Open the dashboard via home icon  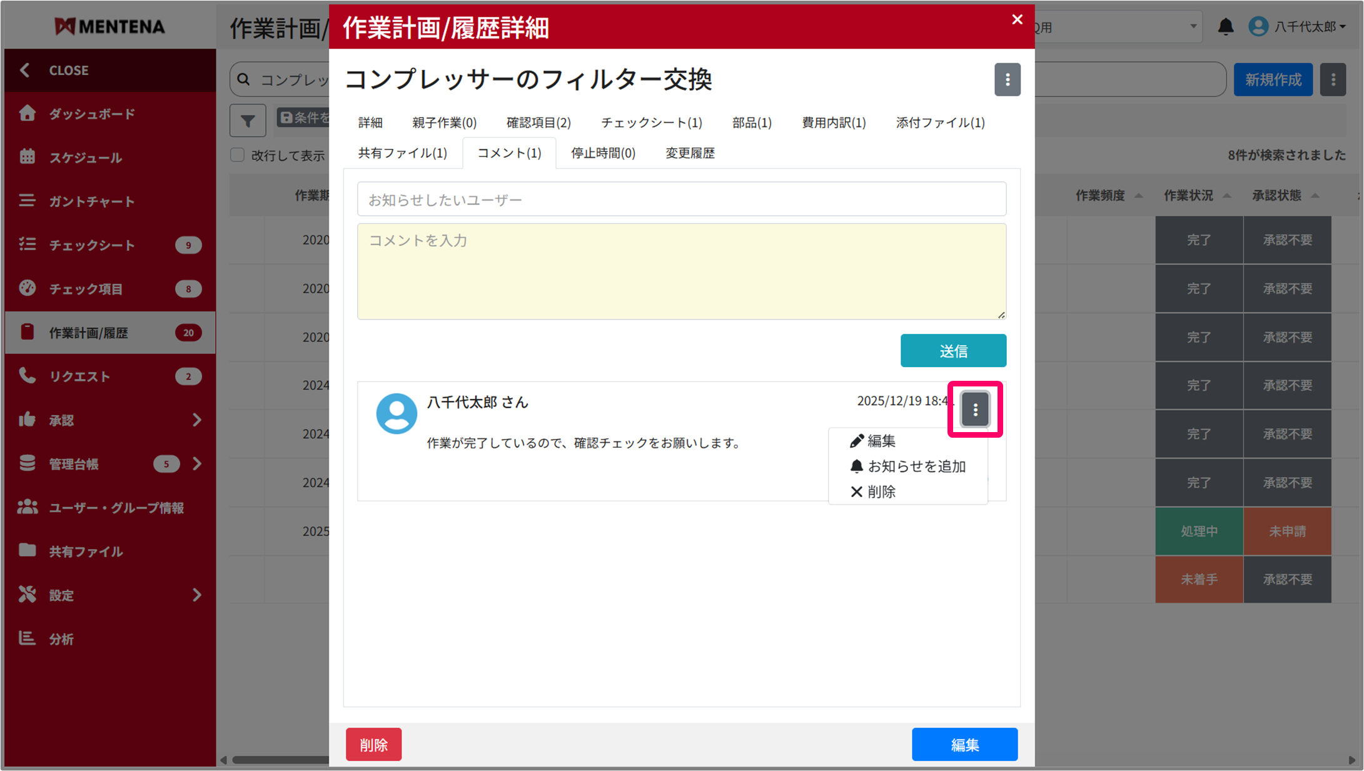pyautogui.click(x=28, y=113)
